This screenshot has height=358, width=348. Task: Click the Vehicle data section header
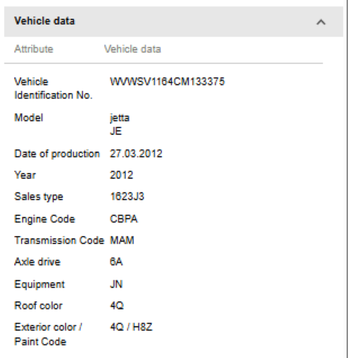173,22
